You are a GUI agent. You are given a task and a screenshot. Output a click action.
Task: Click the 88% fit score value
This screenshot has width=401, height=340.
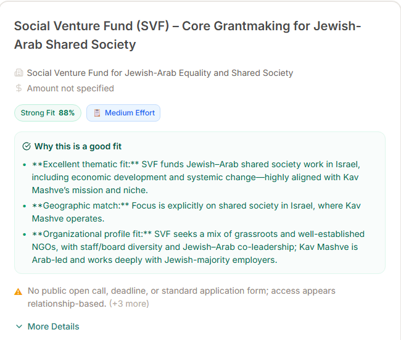tap(67, 113)
